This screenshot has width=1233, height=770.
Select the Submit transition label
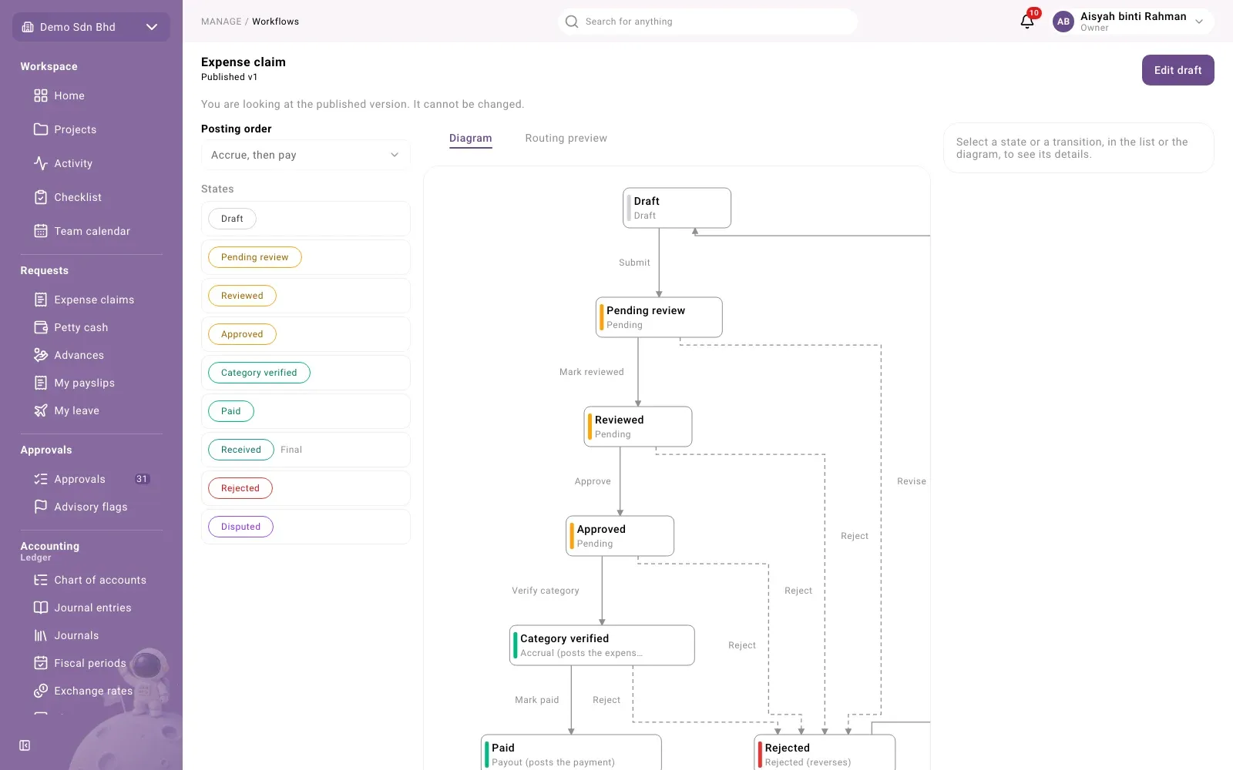634,263
